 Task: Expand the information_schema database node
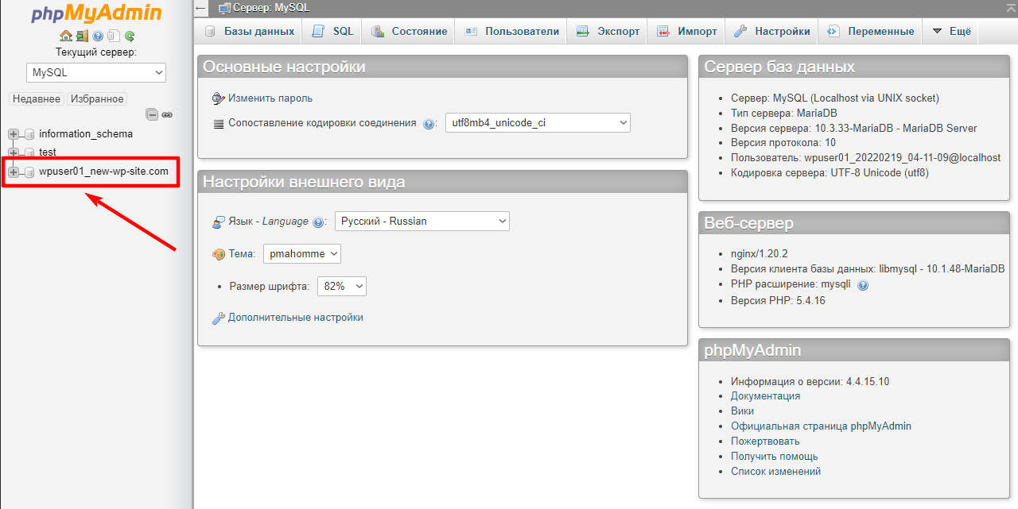coord(14,134)
